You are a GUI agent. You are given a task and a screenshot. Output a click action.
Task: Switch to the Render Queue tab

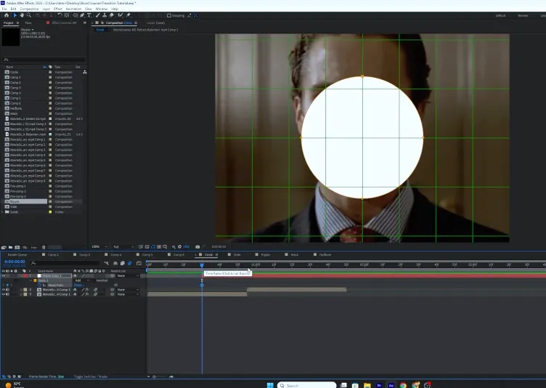(x=17, y=255)
